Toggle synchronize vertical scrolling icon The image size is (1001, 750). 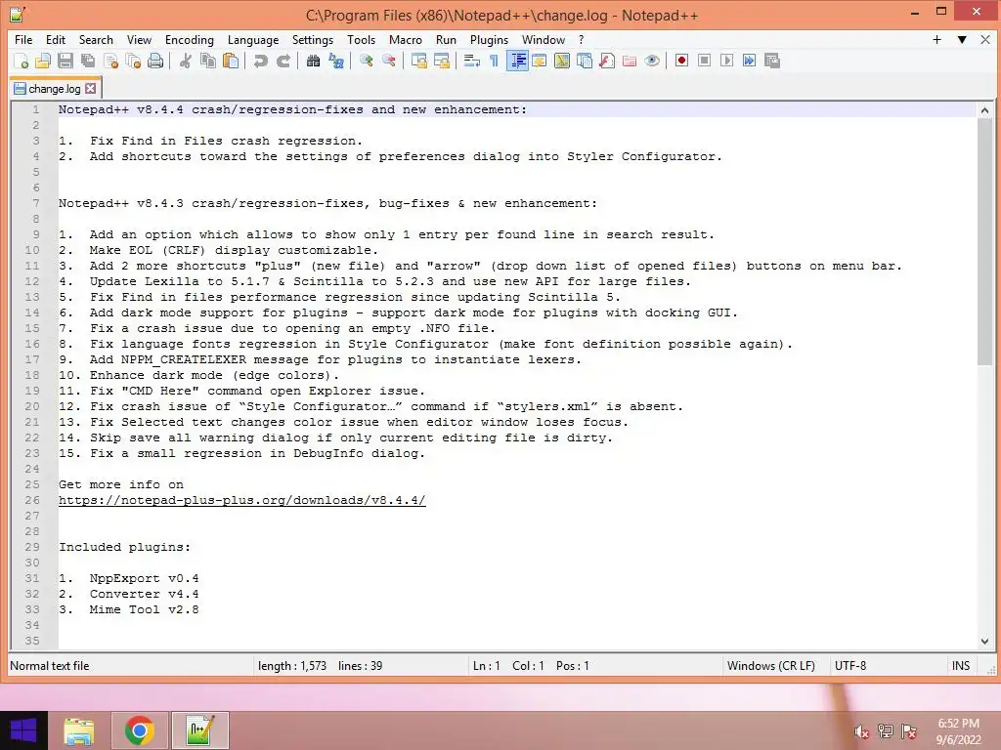click(418, 61)
